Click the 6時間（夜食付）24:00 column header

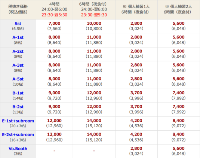[94, 10]
